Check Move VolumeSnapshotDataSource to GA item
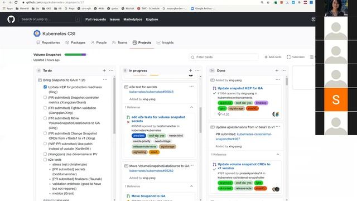The width and height of the screenshot is (357, 201). tap(45, 118)
